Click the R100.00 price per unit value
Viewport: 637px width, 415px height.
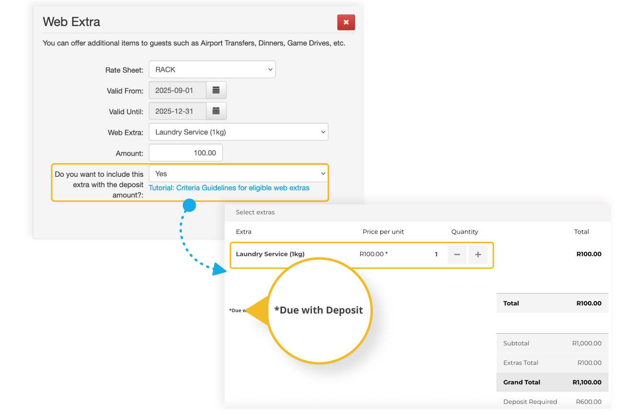373,254
